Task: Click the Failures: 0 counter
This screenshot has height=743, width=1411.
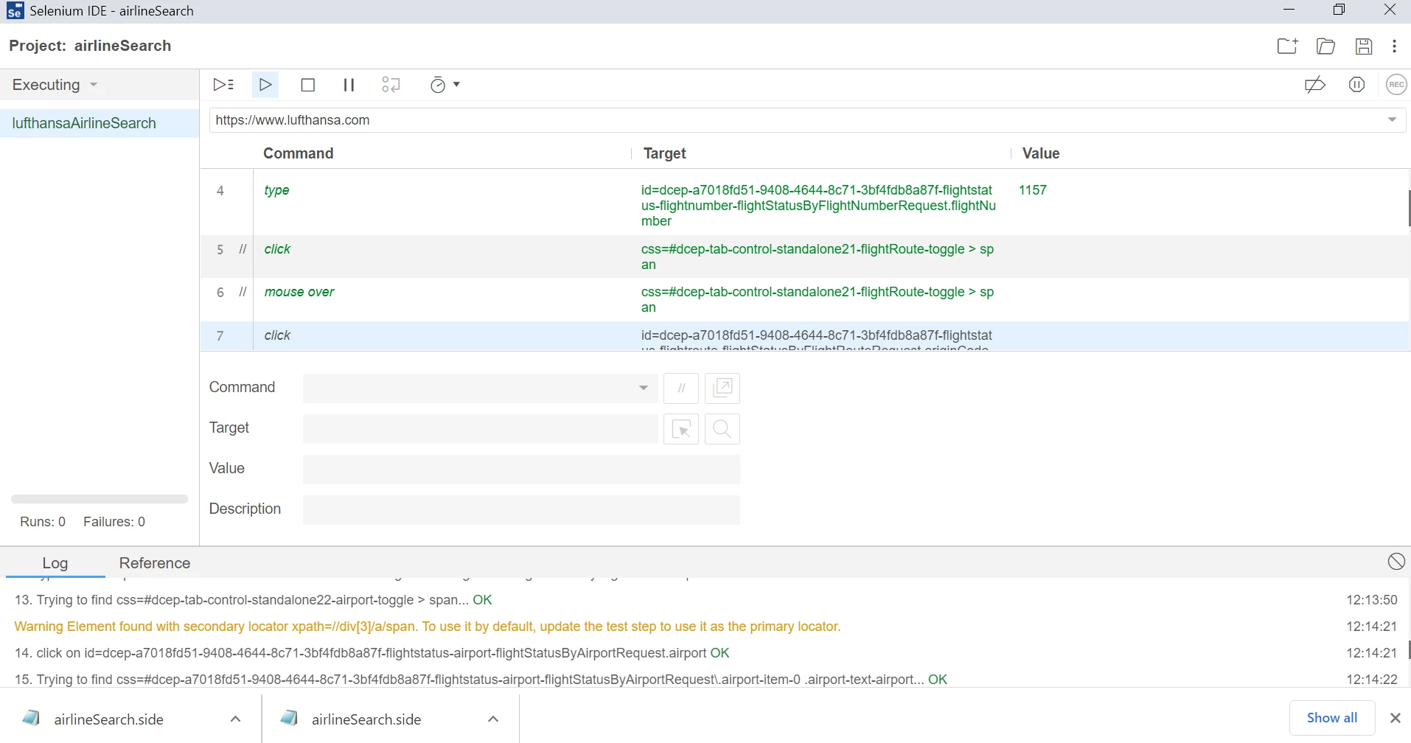Action: tap(114, 522)
